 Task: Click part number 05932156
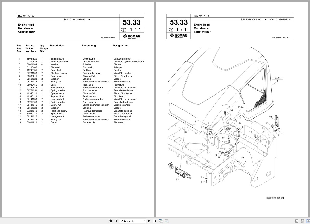click(32, 85)
